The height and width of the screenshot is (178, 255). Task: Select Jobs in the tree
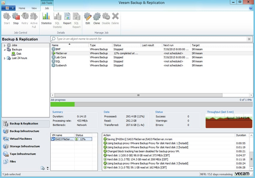(x=14, y=45)
